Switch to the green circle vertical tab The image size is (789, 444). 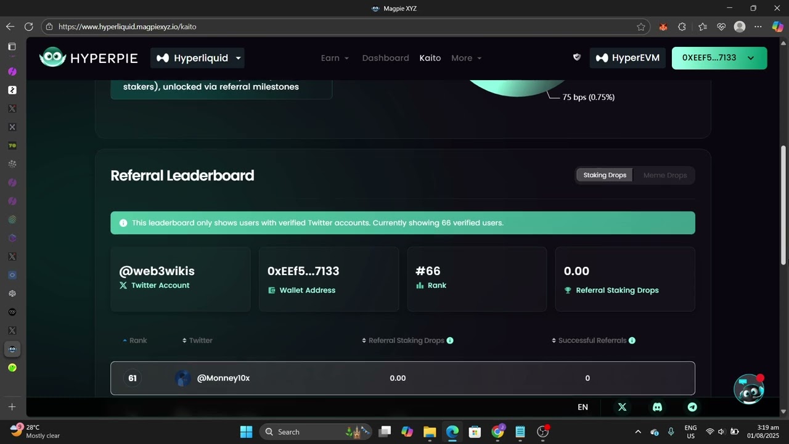(x=12, y=368)
